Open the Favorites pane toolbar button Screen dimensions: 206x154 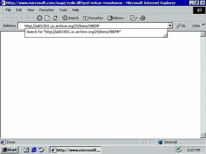point(93,18)
